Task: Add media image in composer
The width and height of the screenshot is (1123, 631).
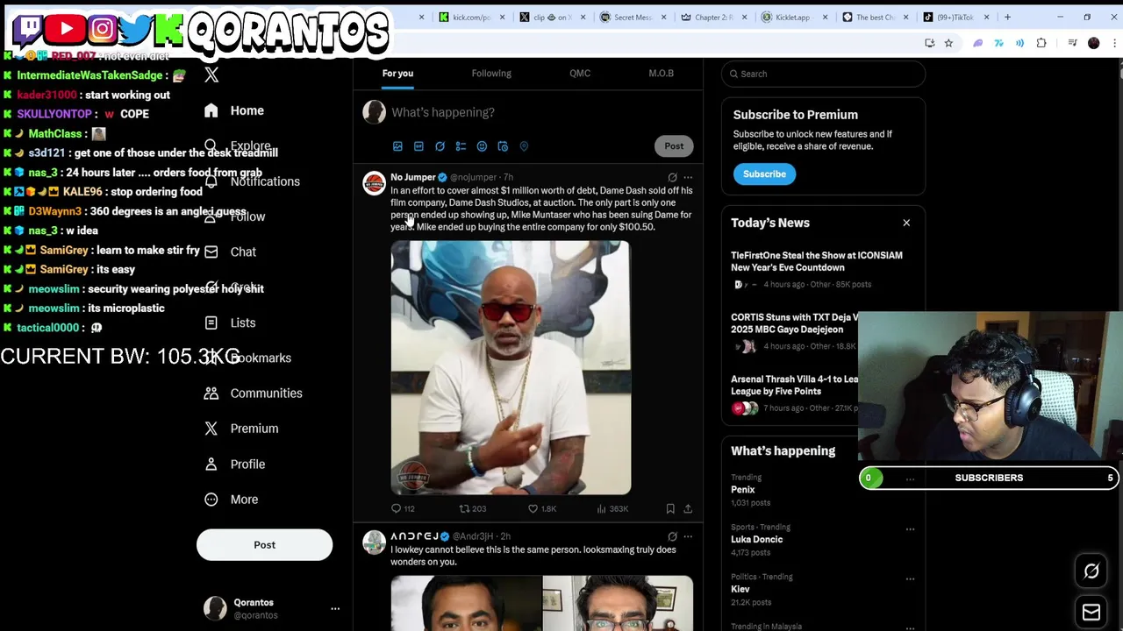Action: [397, 146]
